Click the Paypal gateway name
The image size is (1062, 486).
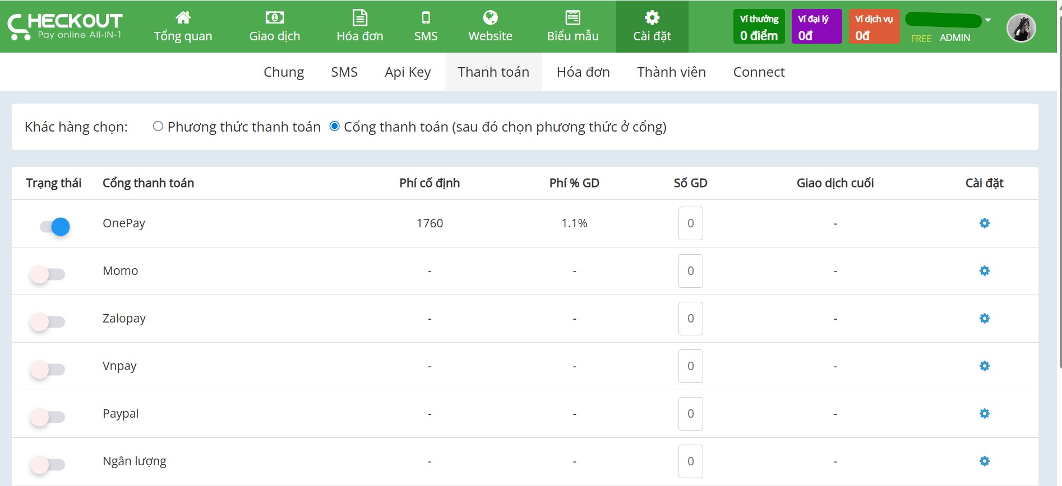[x=121, y=414]
